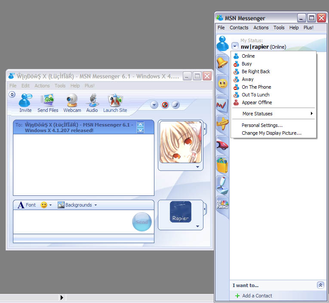This screenshot has width=329, height=303.
Task: Open Contacts menu in MSN Messenger
Action: coord(239,28)
